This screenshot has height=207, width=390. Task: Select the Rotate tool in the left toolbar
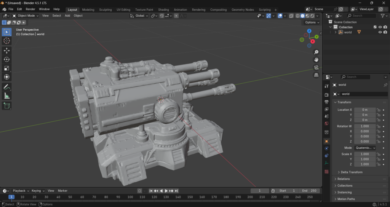7,59
